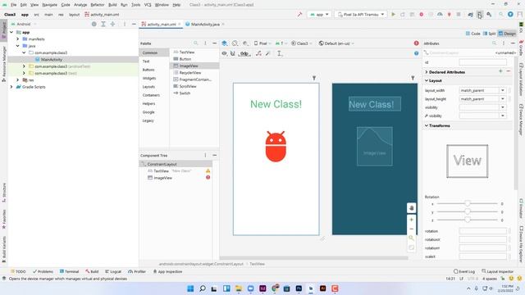This screenshot has height=295, width=525.
Task: Click the Sync Project with Gradle elephant icon
Action: 470,15
